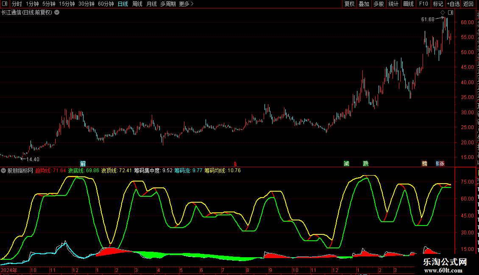This screenshot has width=479, height=275.
Task: Click the 趋势线: 71.64 value
Action: pos(50,170)
